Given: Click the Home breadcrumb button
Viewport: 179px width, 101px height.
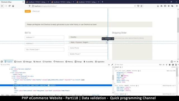Looking at the screenshot, I should 28,11.
